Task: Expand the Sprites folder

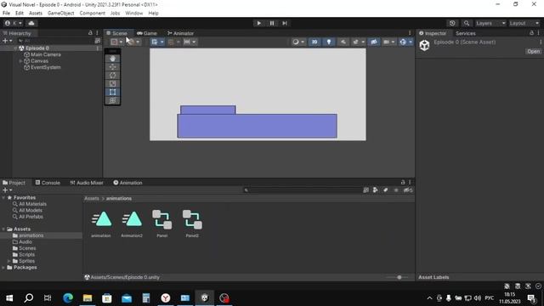Action: [x=9, y=261]
